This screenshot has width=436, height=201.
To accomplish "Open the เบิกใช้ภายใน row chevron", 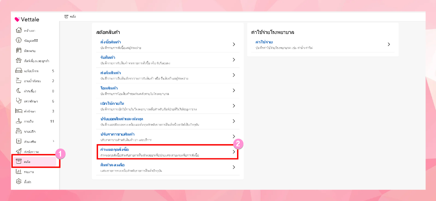I will point(234,106).
